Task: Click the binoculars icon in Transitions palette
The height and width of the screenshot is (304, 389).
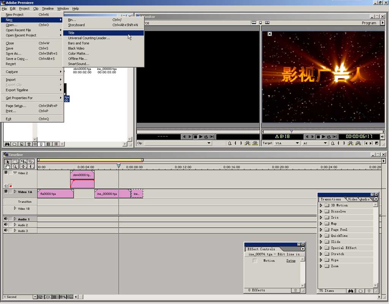Action: point(350,291)
